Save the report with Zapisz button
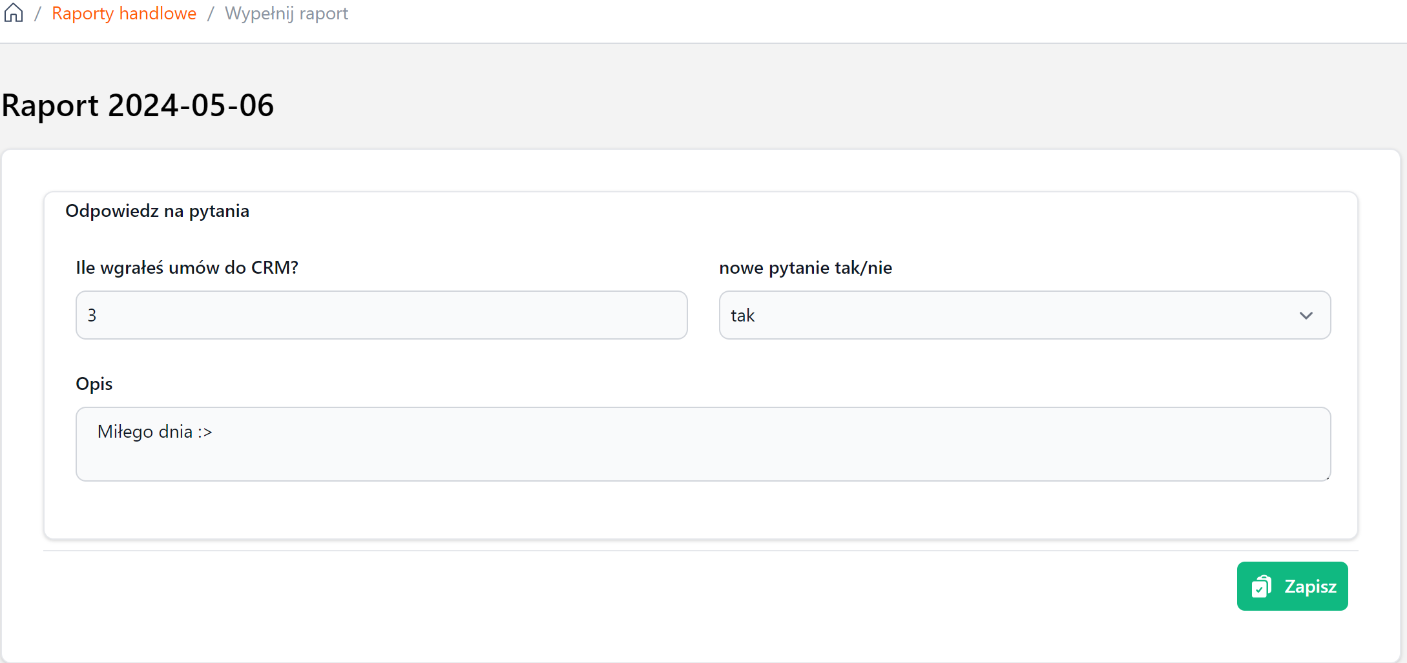 (1292, 586)
